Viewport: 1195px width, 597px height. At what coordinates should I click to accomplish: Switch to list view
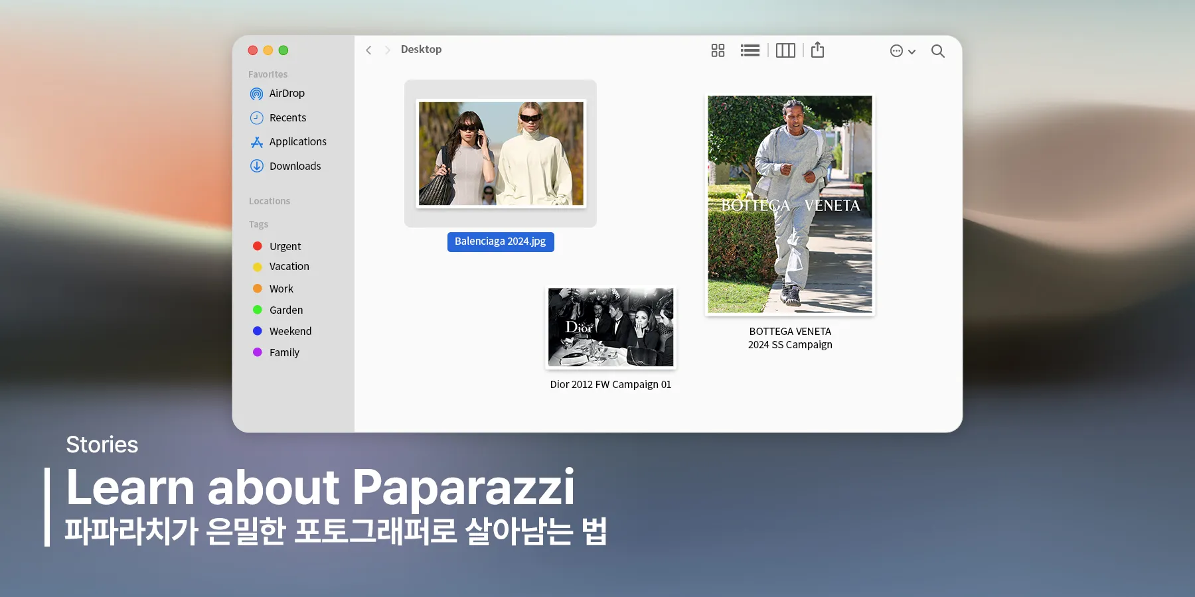tap(750, 50)
